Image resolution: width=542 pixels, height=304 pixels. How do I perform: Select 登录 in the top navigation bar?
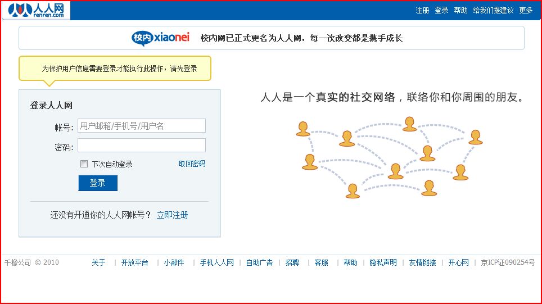click(441, 10)
